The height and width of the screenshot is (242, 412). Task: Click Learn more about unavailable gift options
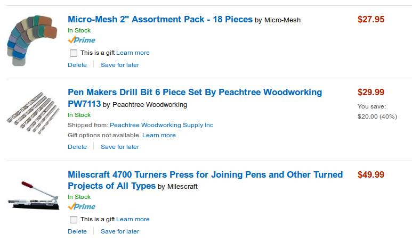[x=159, y=135]
